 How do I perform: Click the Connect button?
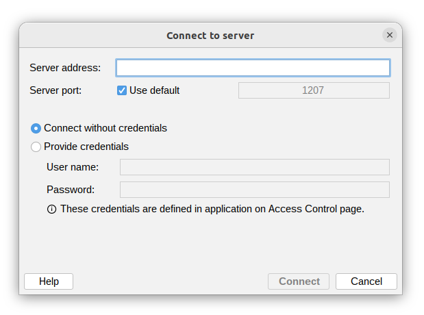tap(299, 281)
